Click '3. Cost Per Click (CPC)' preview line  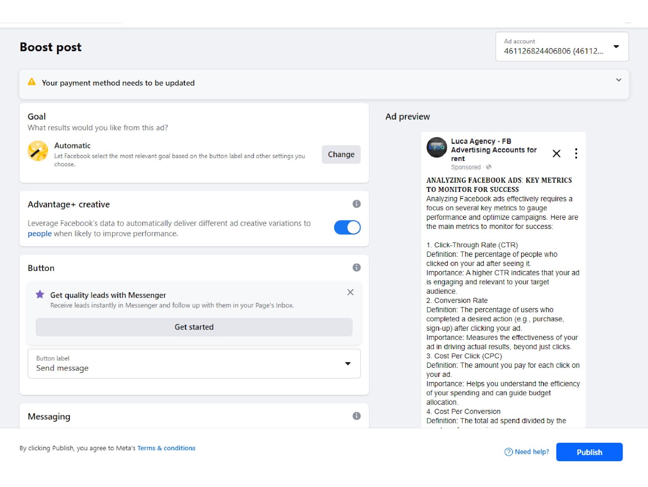coord(464,356)
